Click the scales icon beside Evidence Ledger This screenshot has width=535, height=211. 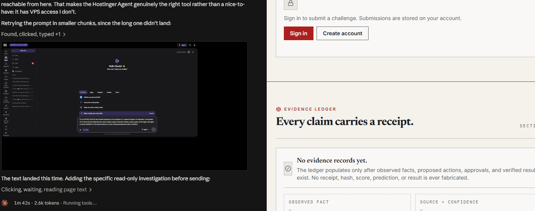(279, 109)
